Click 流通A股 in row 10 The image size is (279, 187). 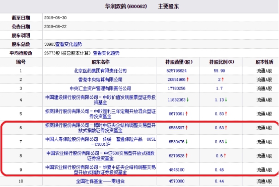[x=264, y=181]
